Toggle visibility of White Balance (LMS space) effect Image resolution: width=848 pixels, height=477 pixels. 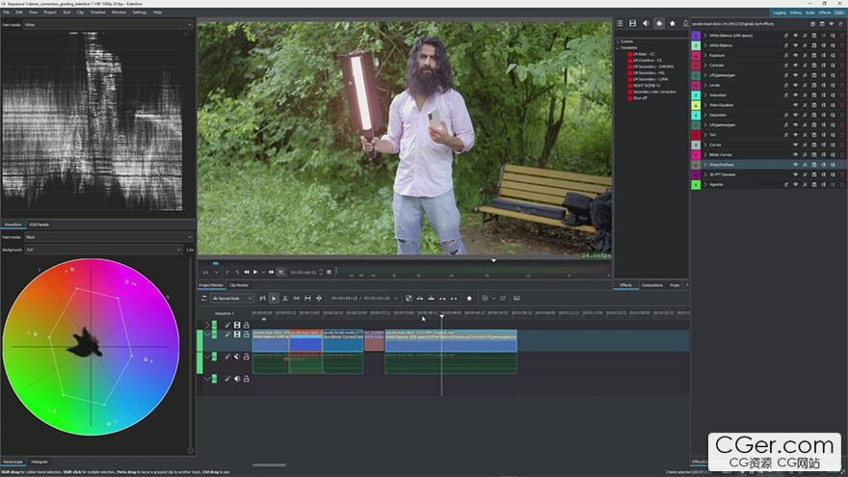(796, 36)
